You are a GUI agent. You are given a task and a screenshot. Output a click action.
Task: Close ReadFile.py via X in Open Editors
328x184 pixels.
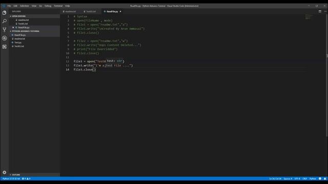click(x=13, y=28)
